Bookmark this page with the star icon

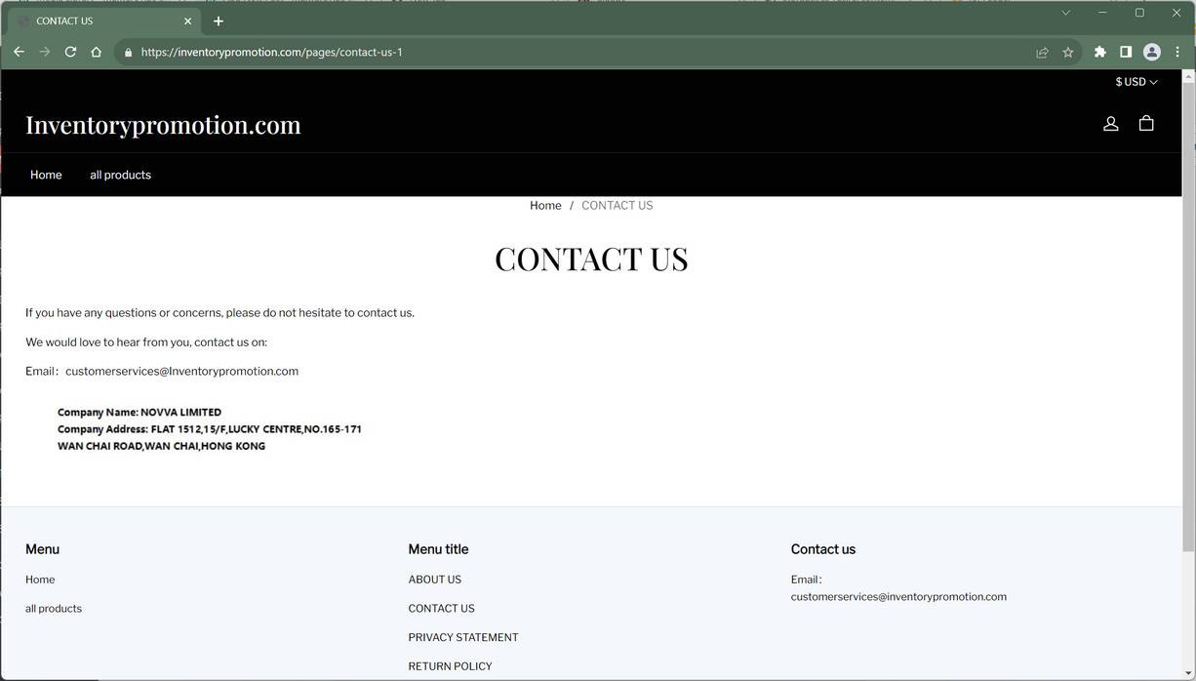1068,52
